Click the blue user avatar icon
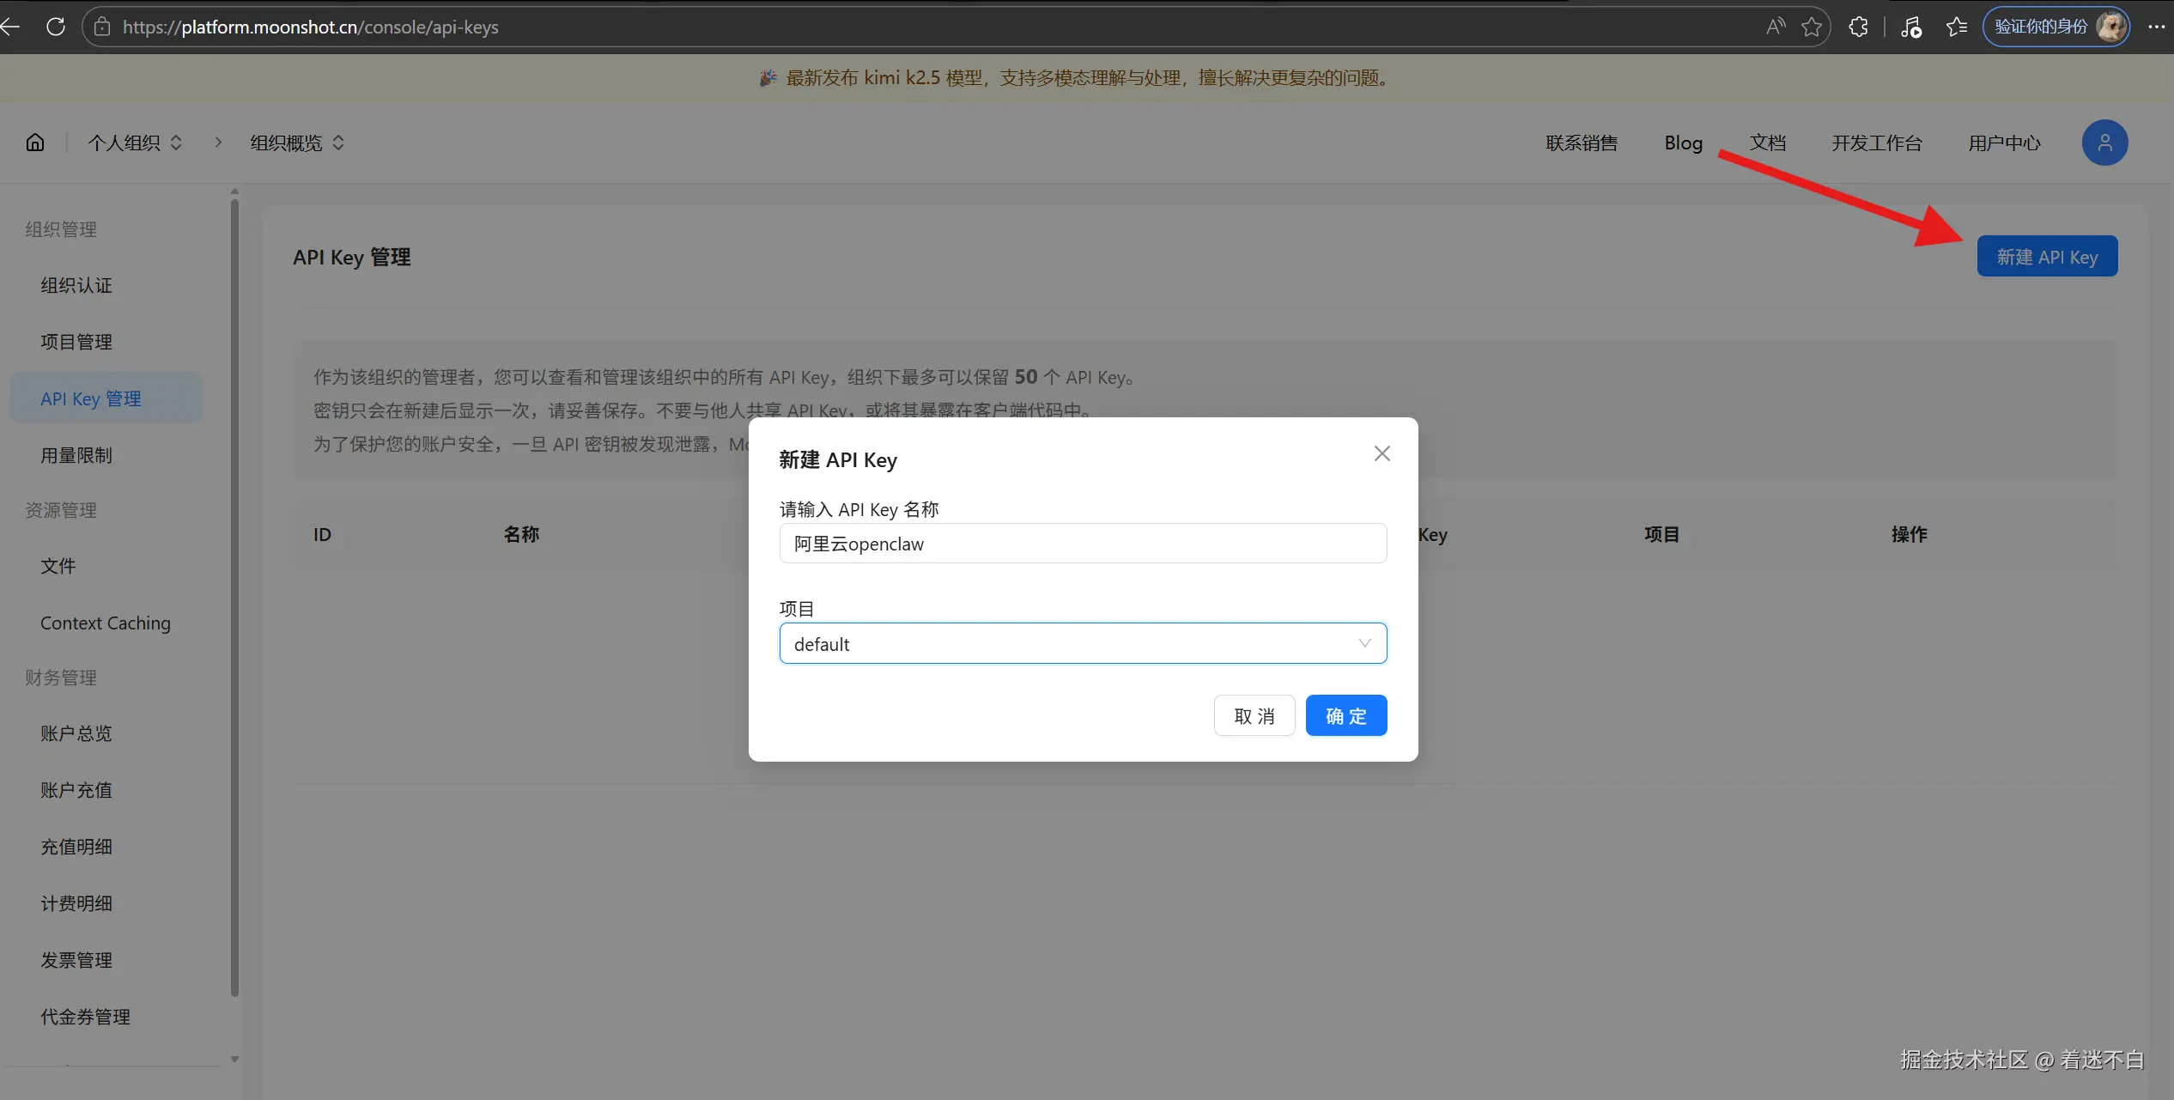This screenshot has height=1100, width=2174. (2104, 143)
